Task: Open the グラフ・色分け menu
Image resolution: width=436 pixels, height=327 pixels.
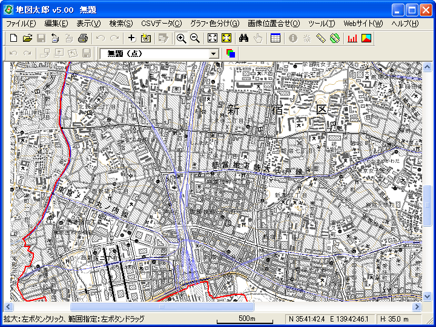Action: (x=214, y=24)
